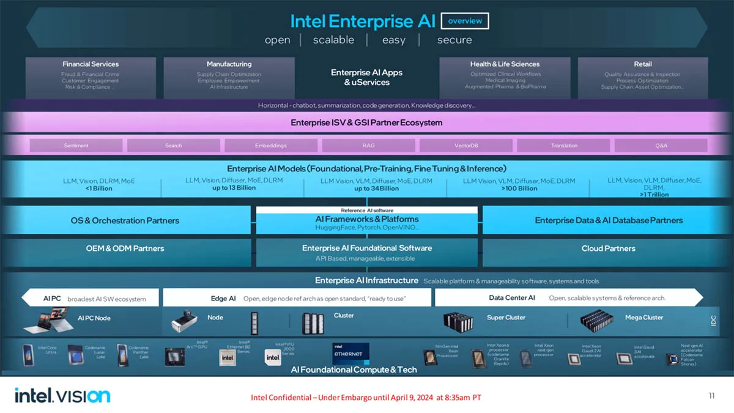734x413 pixels.
Task: Click the slide page number 11
Action: (712, 396)
